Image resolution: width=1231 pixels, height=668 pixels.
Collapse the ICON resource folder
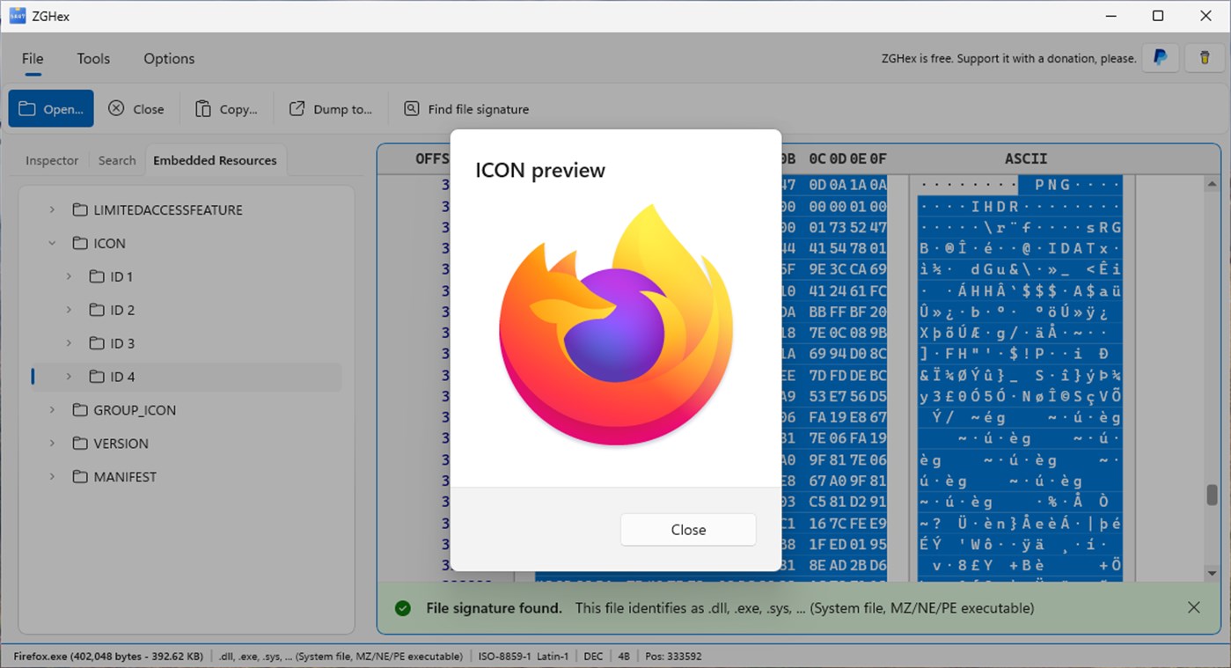(x=52, y=243)
